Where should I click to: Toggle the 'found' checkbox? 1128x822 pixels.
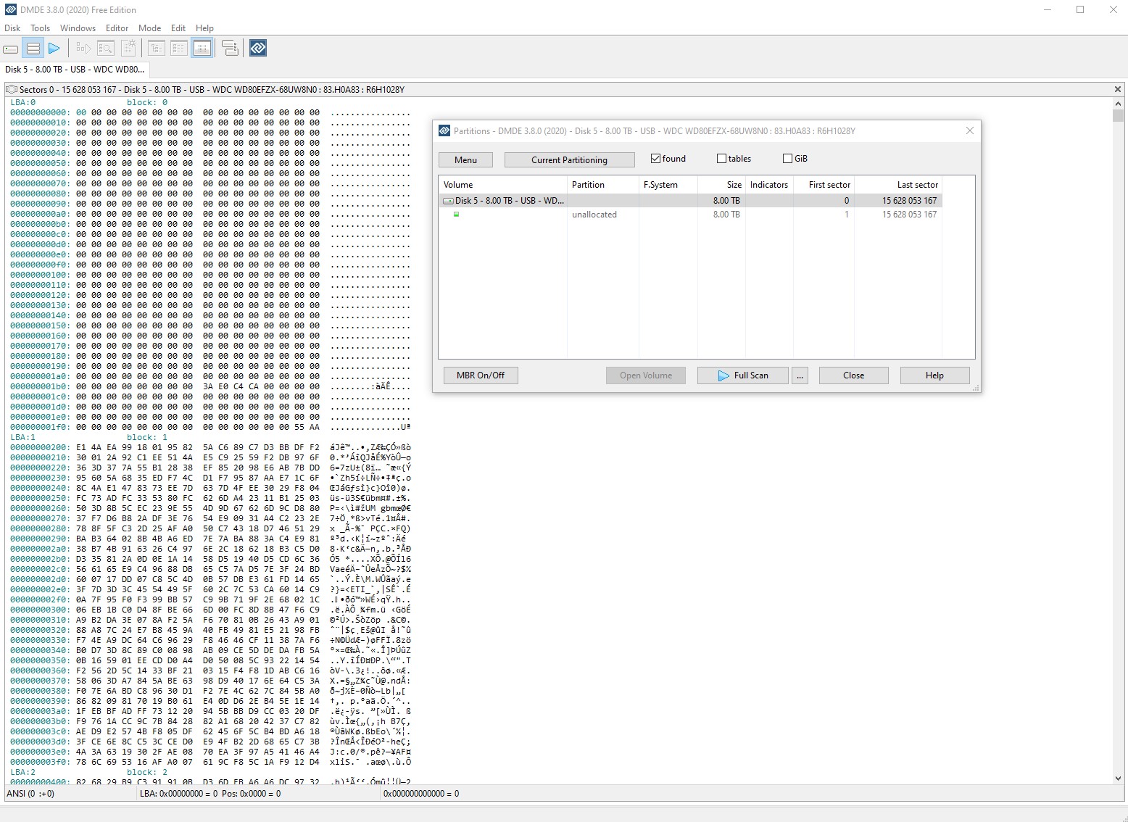pyautogui.click(x=655, y=159)
